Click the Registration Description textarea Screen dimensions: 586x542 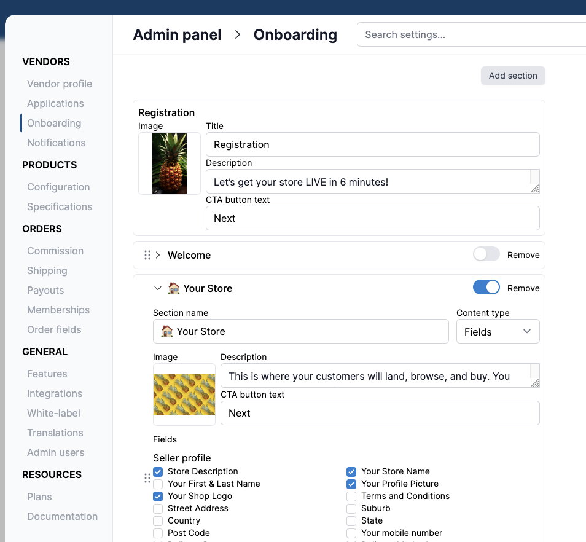[x=373, y=181]
